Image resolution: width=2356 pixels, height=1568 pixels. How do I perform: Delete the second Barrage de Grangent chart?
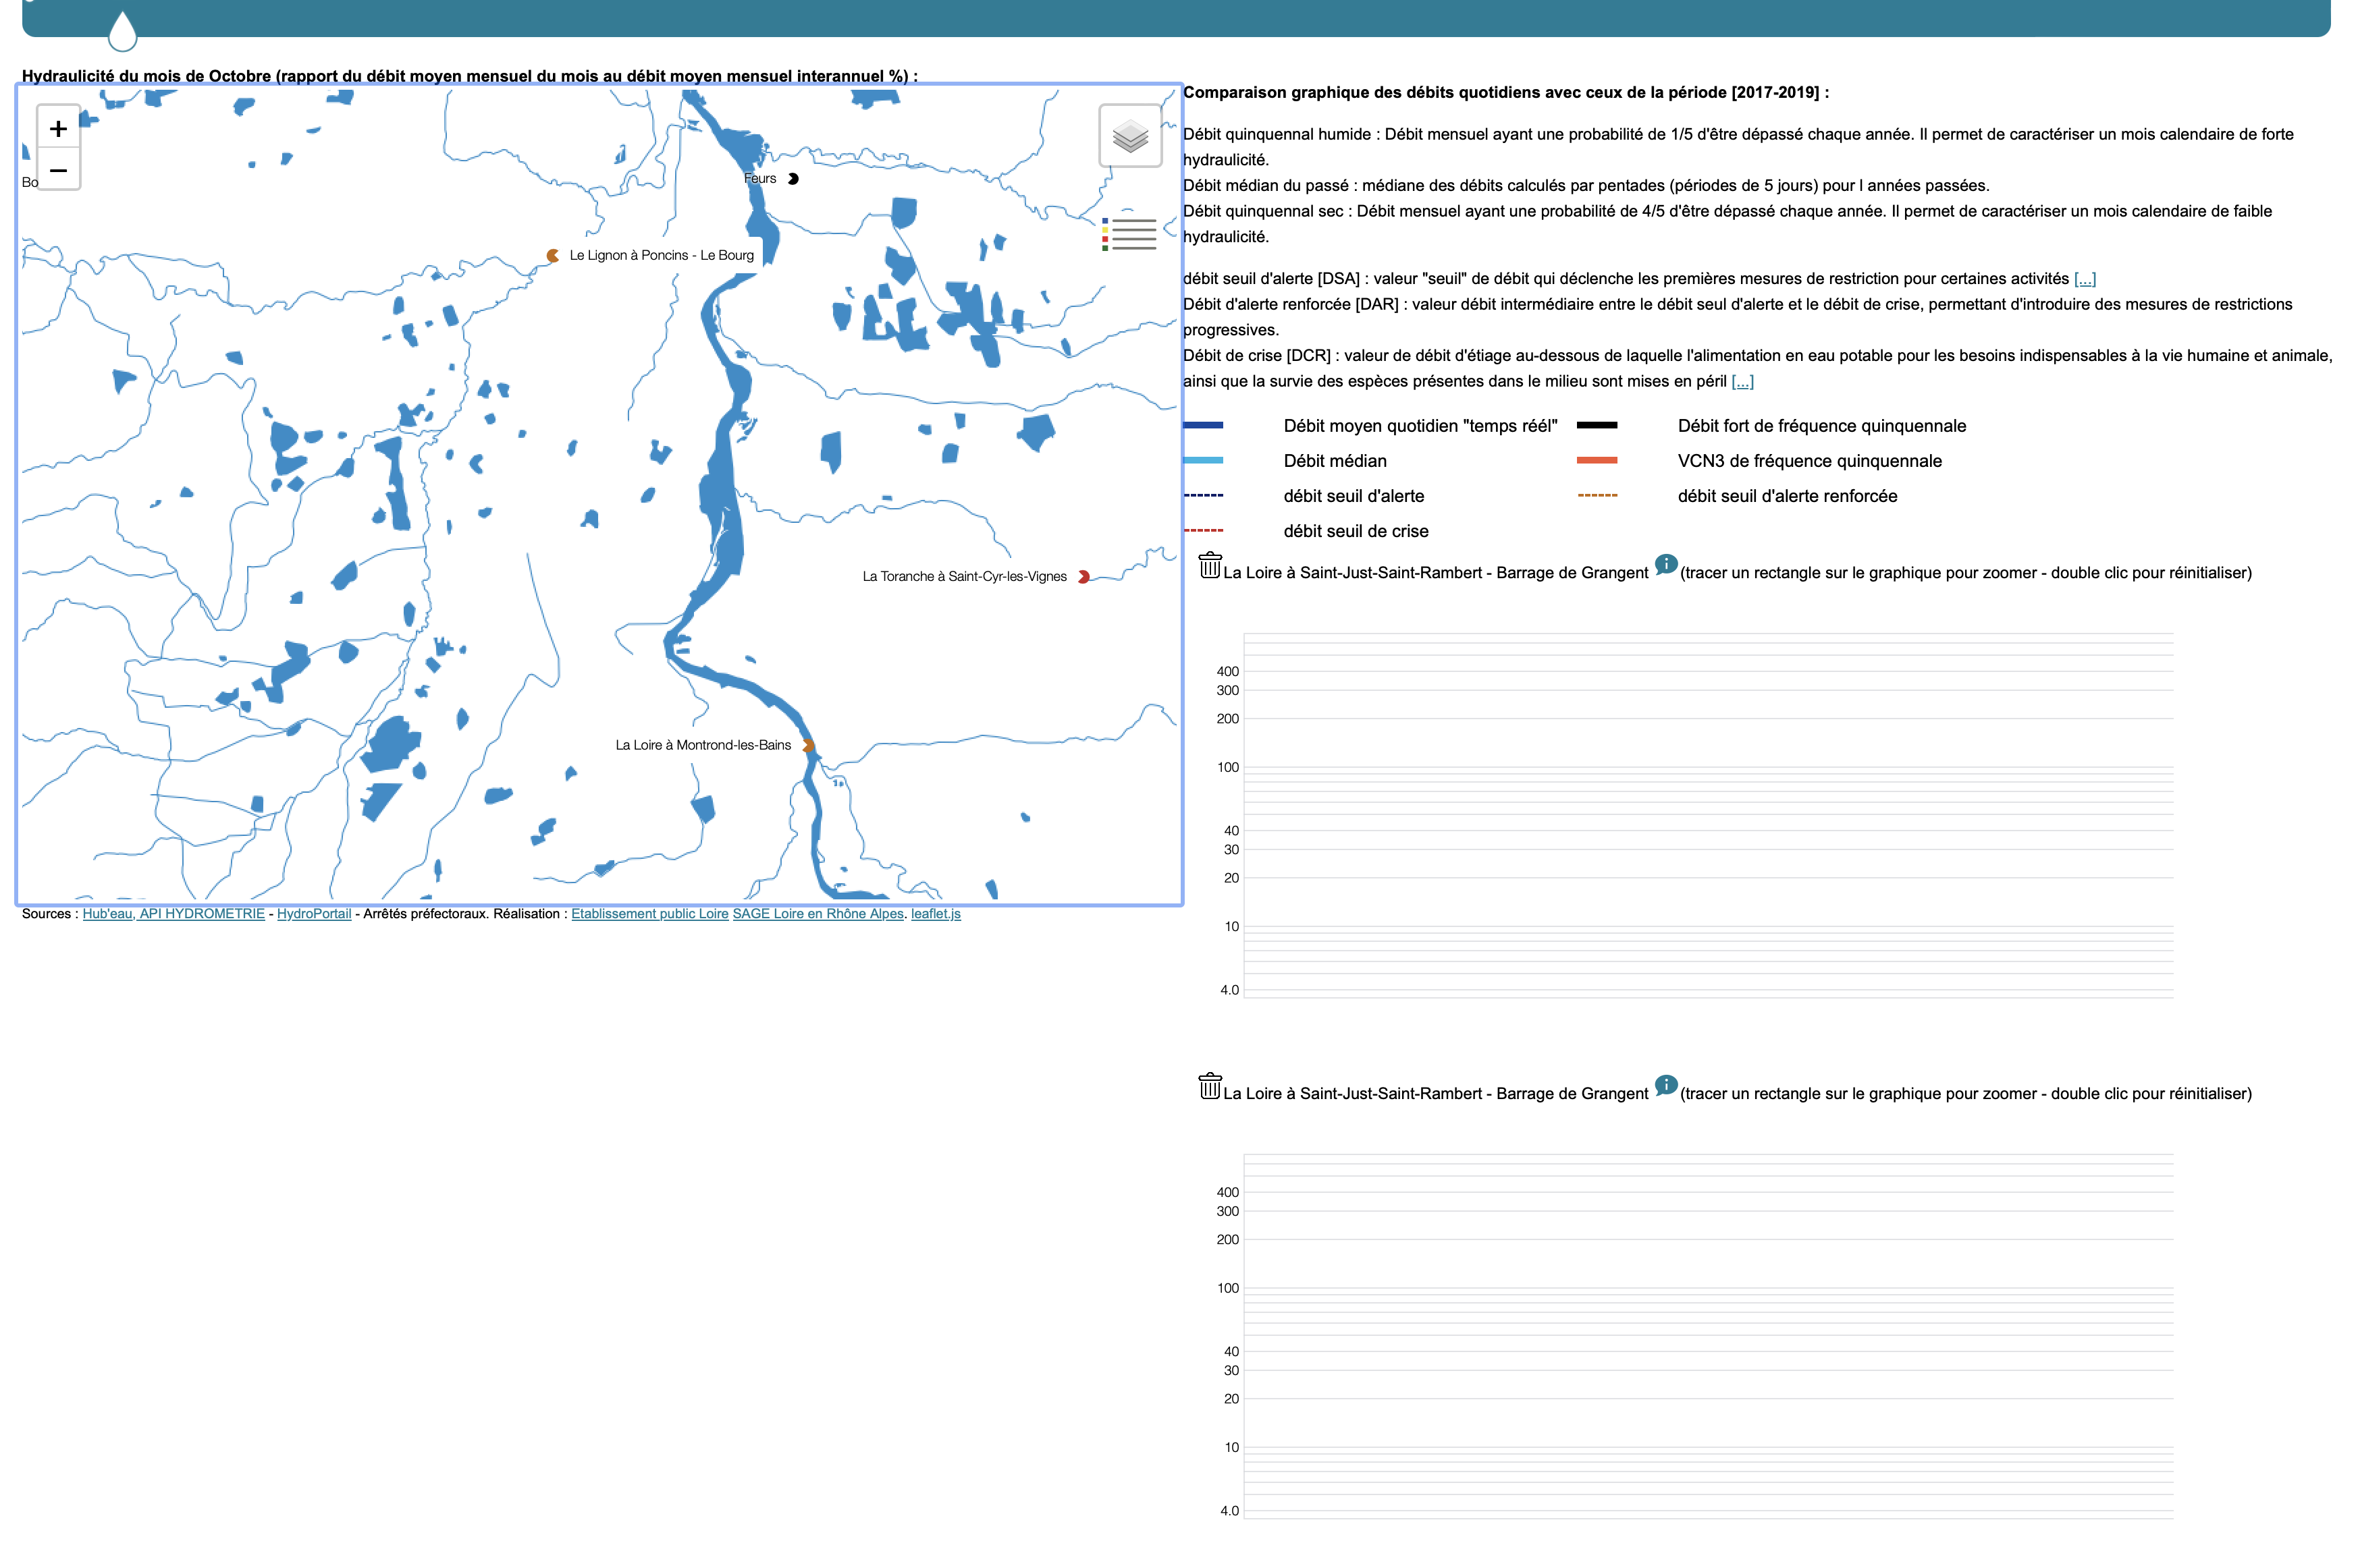(1210, 1086)
